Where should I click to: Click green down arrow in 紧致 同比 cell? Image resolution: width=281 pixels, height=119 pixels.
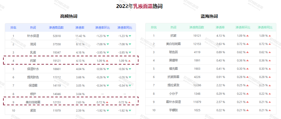click(x=130, y=110)
